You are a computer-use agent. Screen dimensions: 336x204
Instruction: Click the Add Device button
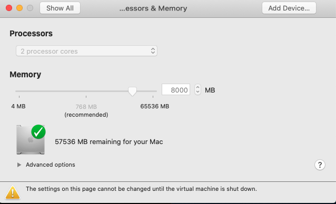[x=289, y=8]
